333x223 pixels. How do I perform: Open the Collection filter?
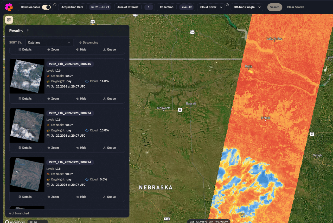click(x=166, y=7)
